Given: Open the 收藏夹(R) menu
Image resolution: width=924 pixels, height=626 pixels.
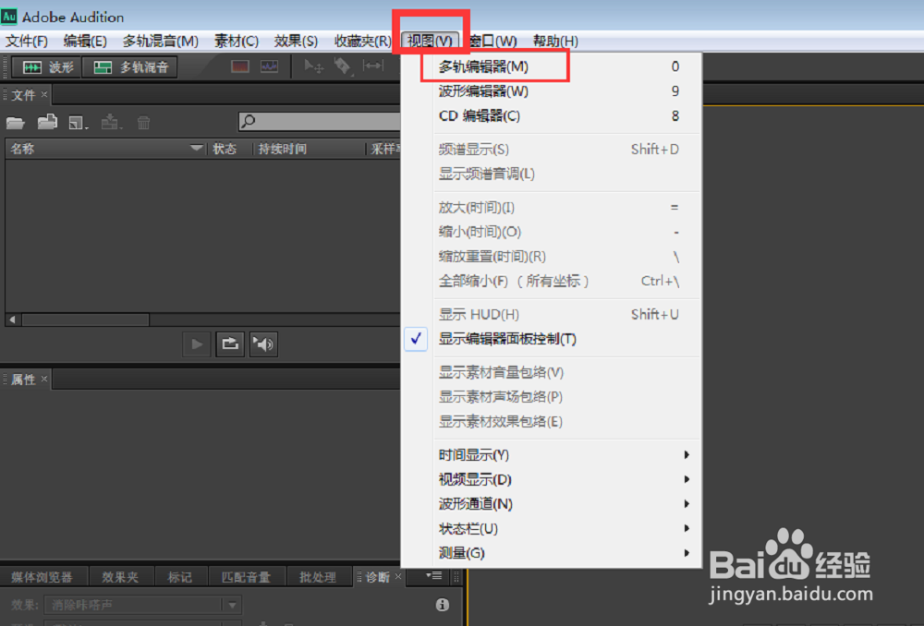Looking at the screenshot, I should pos(362,42).
